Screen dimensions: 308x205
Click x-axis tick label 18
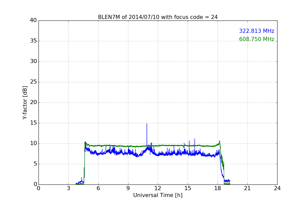[x=218, y=188]
